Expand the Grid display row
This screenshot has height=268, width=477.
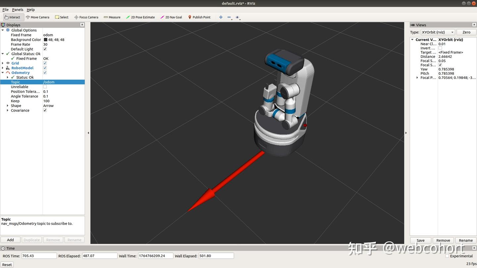3,63
